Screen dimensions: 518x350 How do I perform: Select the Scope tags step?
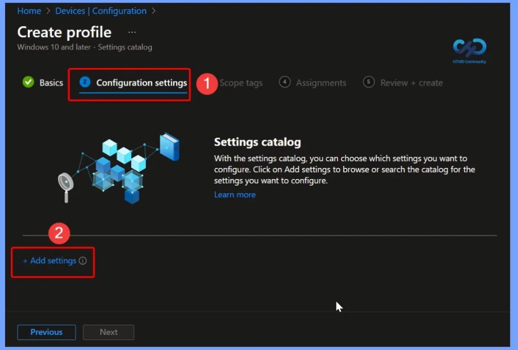241,82
